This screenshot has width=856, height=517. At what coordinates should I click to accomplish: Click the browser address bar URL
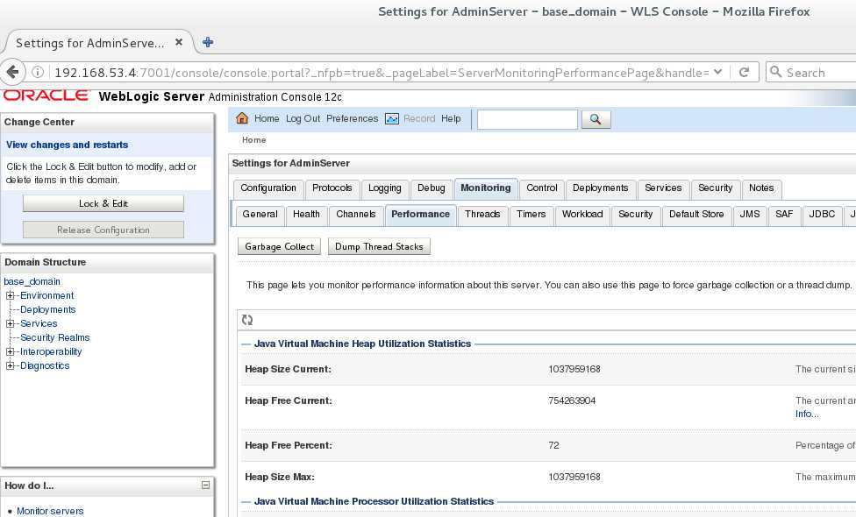pyautogui.click(x=381, y=72)
